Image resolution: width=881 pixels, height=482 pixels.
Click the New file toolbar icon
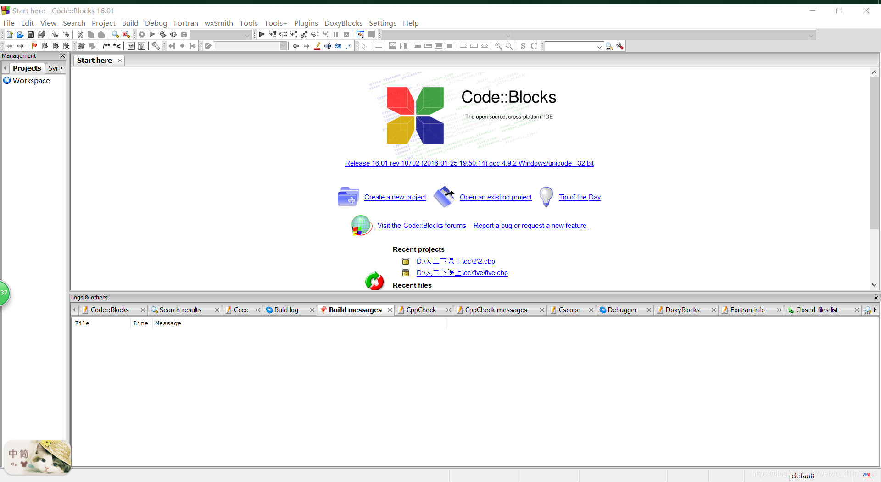click(x=10, y=34)
